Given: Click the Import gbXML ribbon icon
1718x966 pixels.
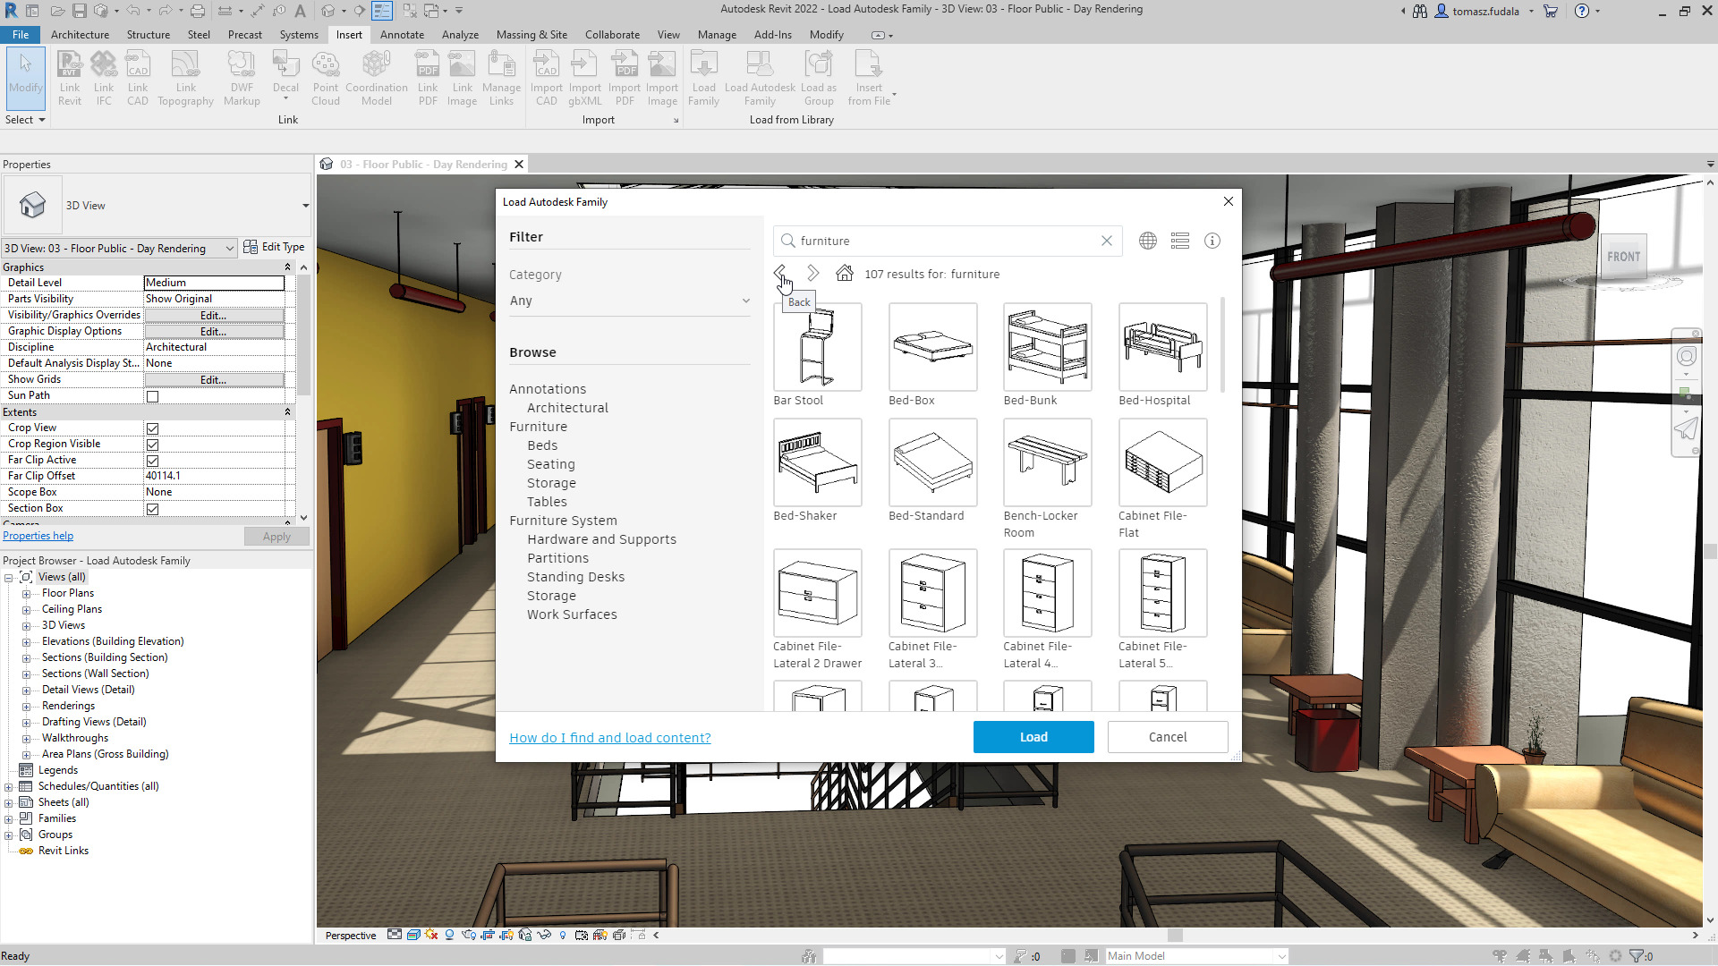Looking at the screenshot, I should tap(585, 78).
